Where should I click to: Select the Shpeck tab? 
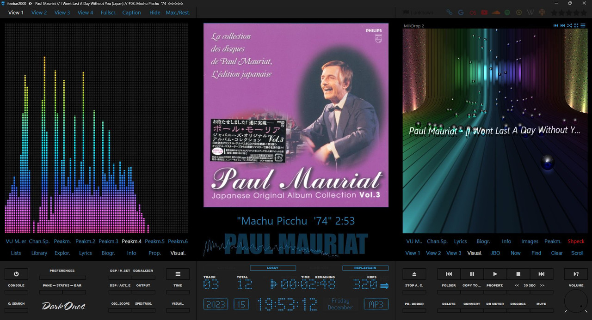click(x=576, y=241)
